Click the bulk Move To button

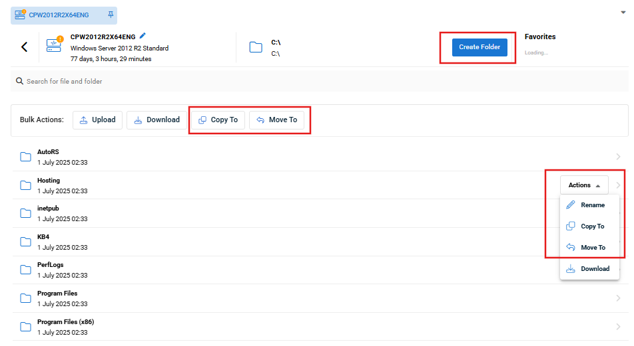tap(276, 120)
